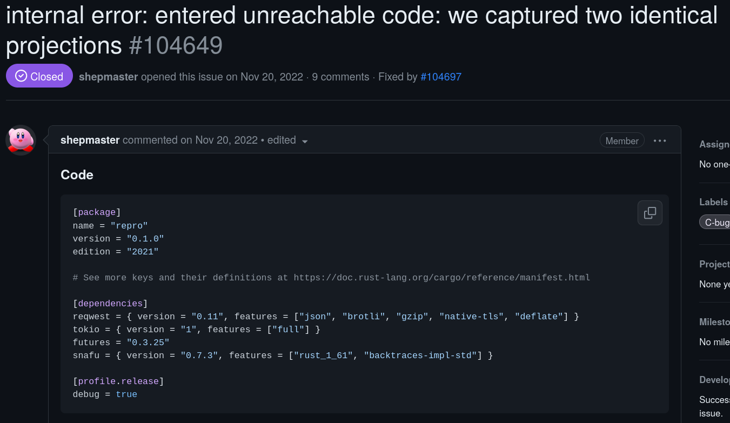Click the "Code" heading in the comment
The width and height of the screenshot is (730, 423).
77,174
